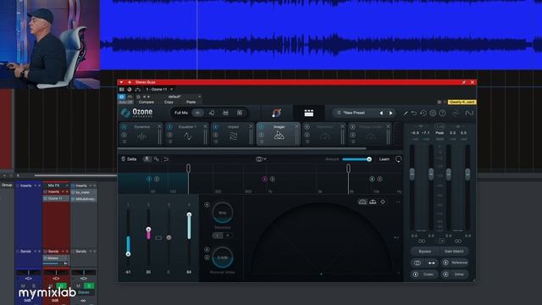The height and width of the screenshot is (305, 542).
Task: Go to next Ozone preset
Action: click(x=391, y=113)
